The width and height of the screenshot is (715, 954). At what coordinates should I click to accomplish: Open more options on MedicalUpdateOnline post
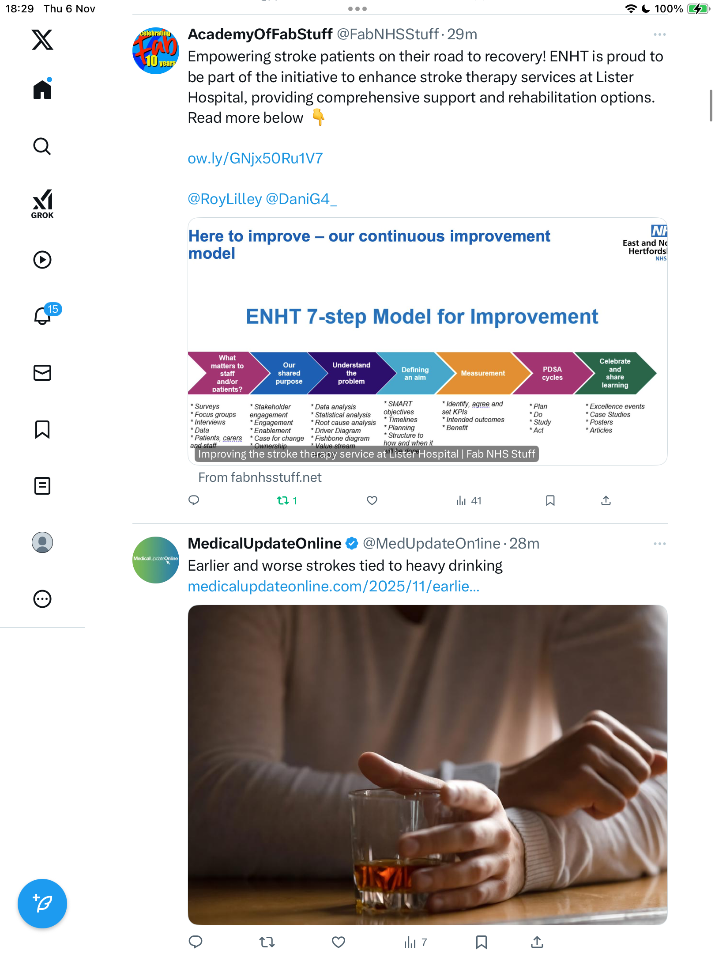click(x=660, y=544)
